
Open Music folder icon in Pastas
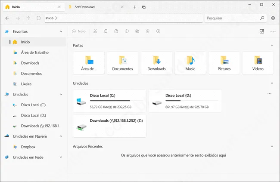coord(190,60)
